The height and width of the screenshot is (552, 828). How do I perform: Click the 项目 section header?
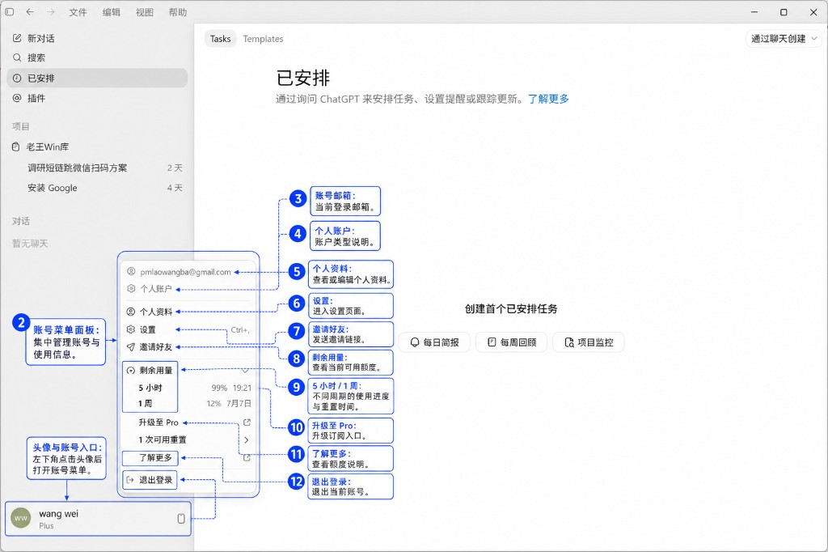tap(20, 126)
